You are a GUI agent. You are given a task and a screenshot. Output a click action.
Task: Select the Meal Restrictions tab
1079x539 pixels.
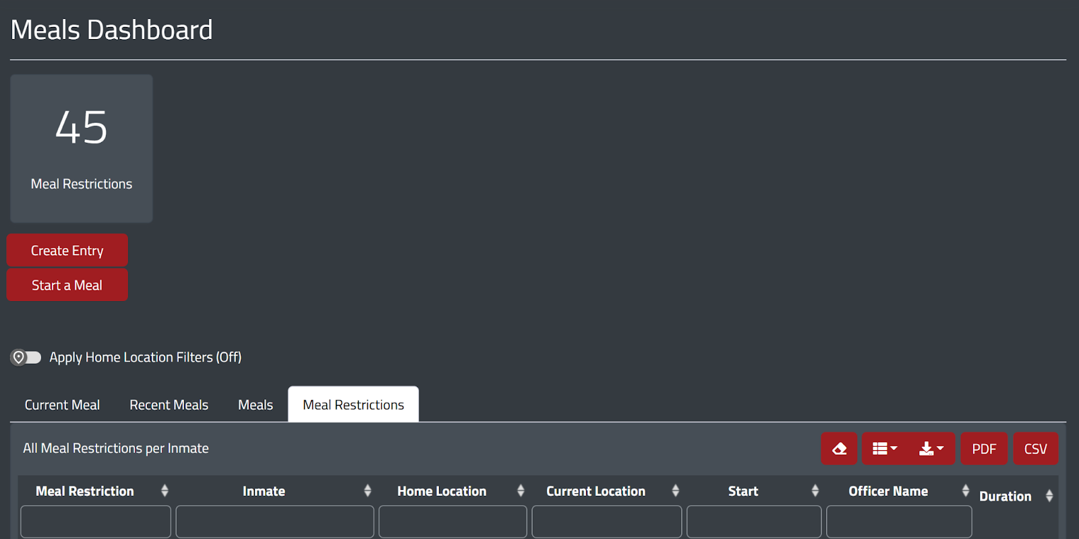(353, 404)
